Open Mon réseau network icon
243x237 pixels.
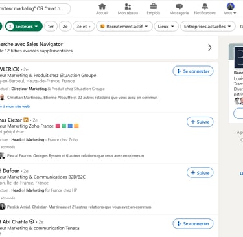pyautogui.click(x=128, y=6)
